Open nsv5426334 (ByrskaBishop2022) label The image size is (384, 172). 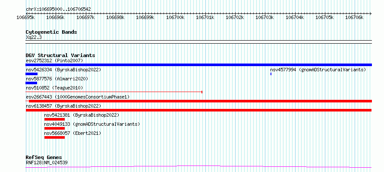click(x=63, y=70)
